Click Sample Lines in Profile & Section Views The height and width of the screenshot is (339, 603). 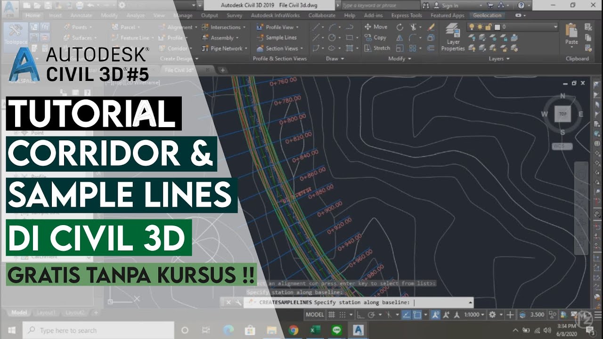click(277, 38)
